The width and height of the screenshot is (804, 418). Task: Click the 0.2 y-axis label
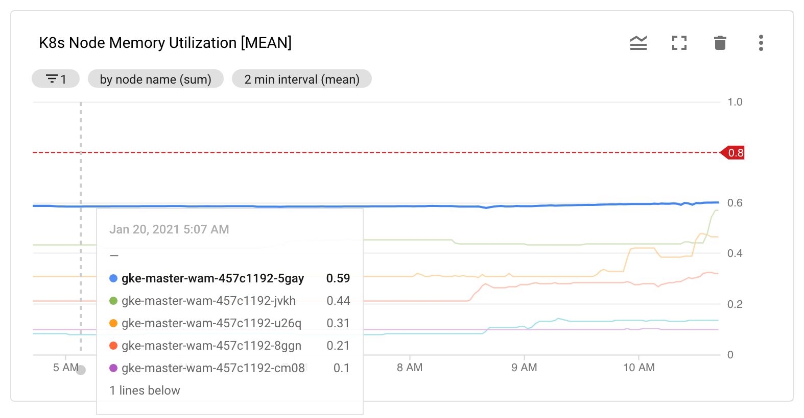coord(735,304)
